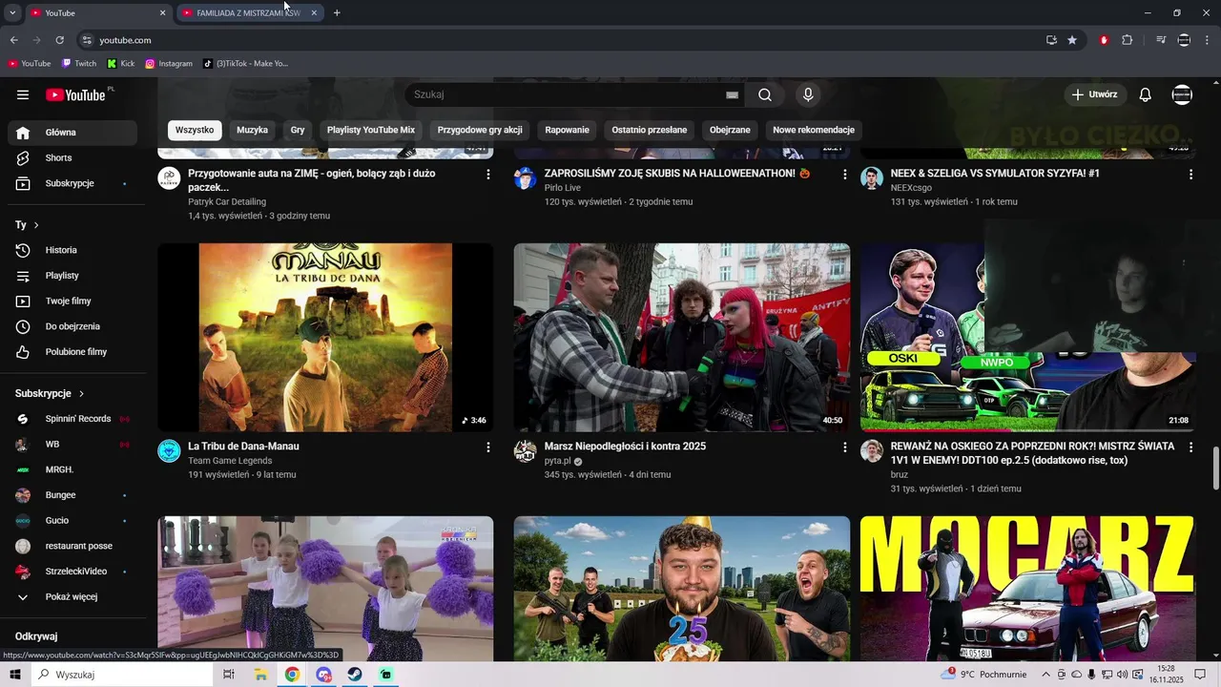Play Marsz Niepodległości i kontra thumbnail
The image size is (1221, 687).
point(682,337)
